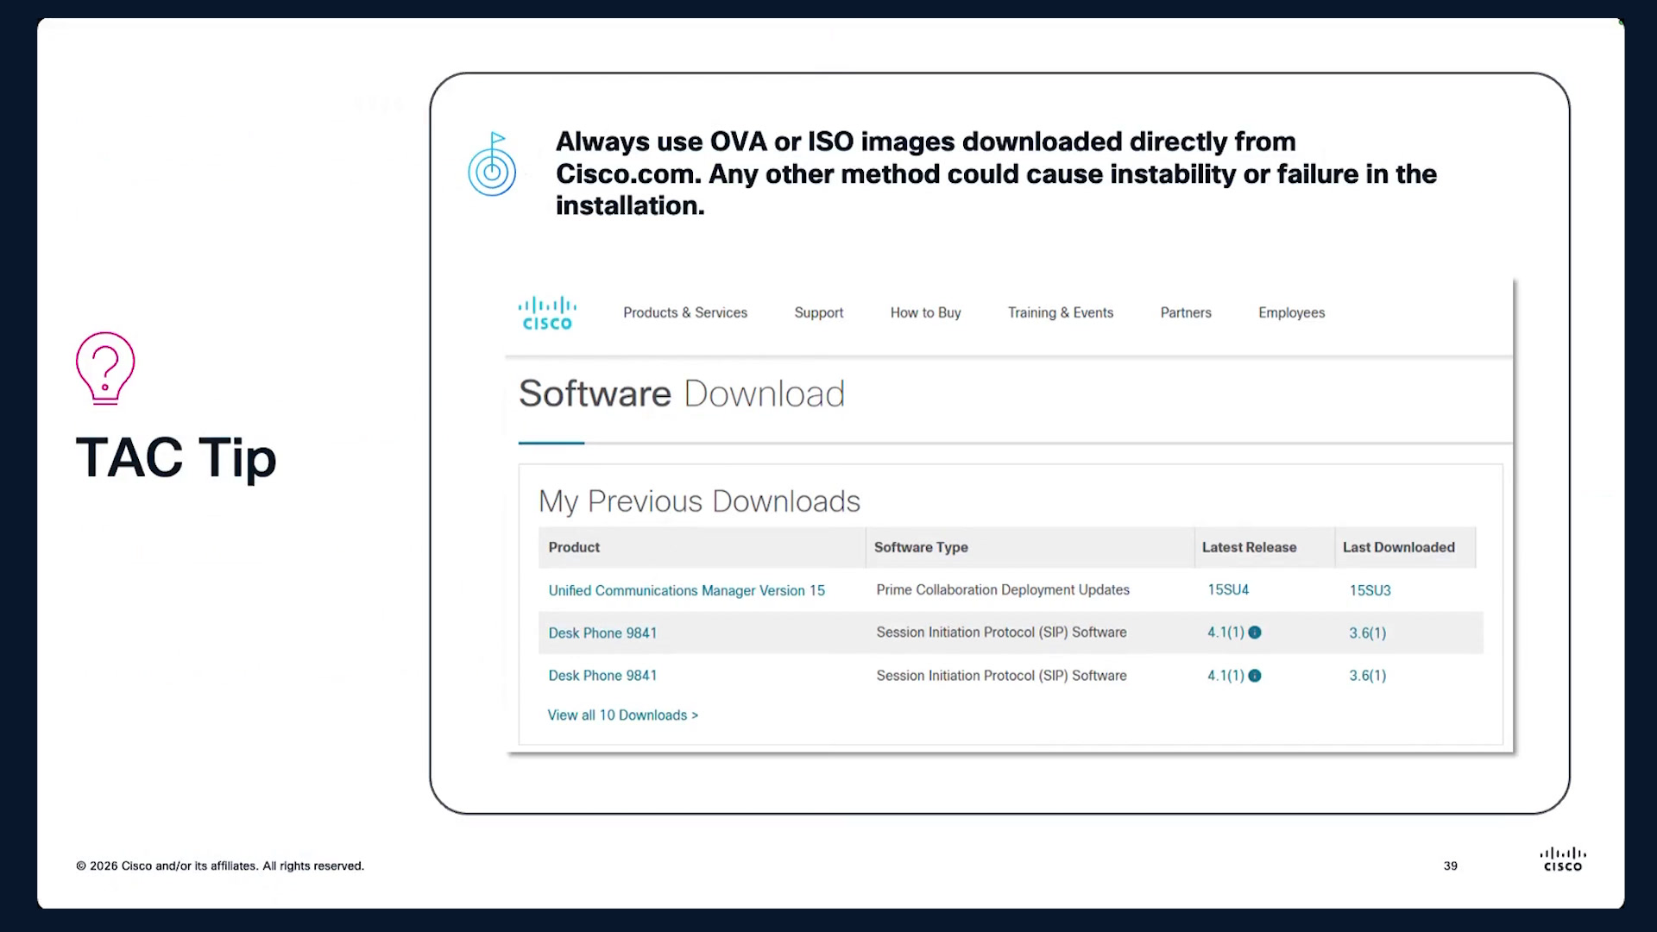Click the 15SU4 latest release link
Screen dimensions: 1657x932
click(x=1227, y=590)
